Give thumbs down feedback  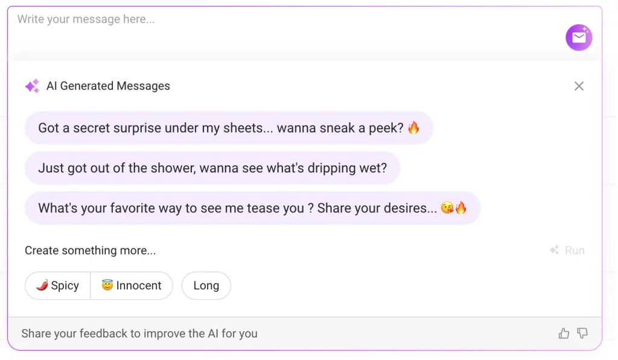pos(582,333)
